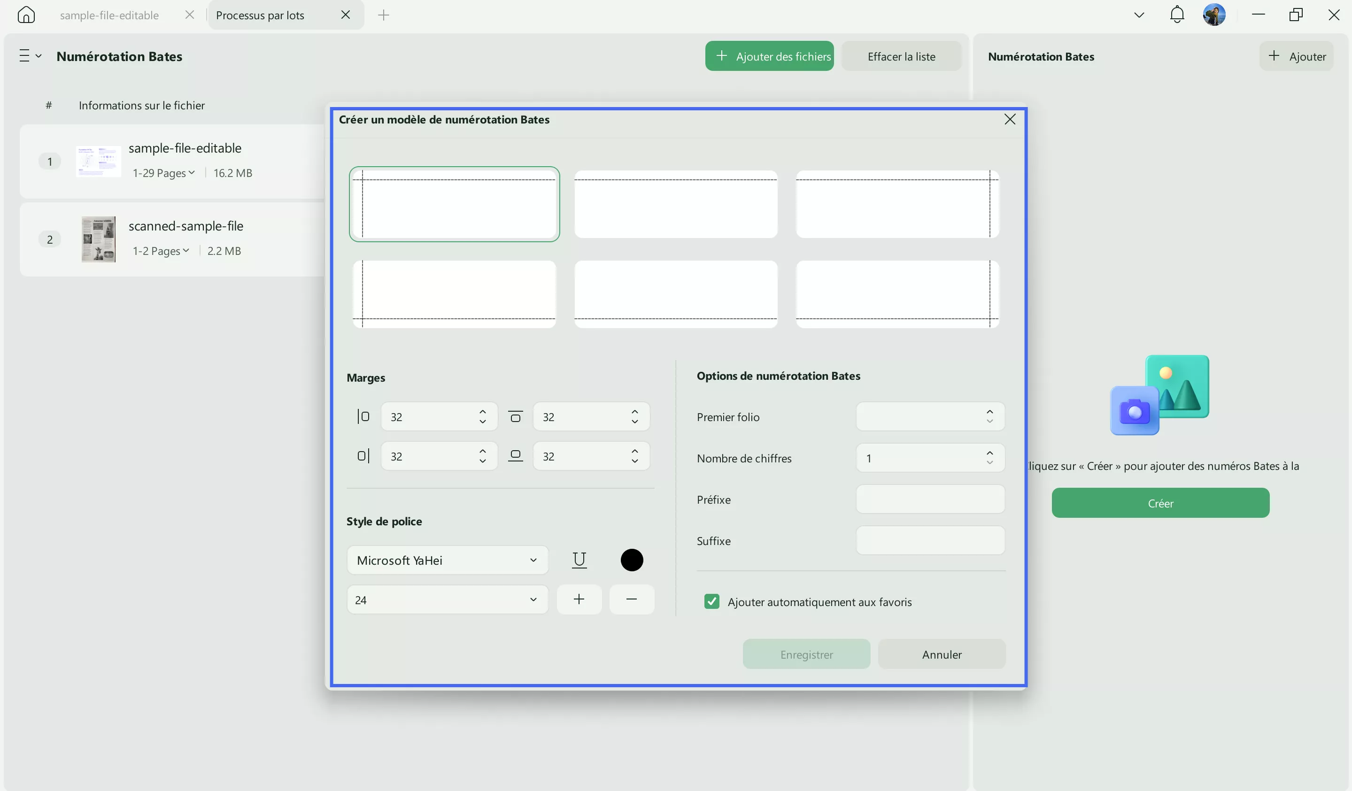The height and width of the screenshot is (791, 1352).
Task: Click the left margin icon
Action: point(363,416)
